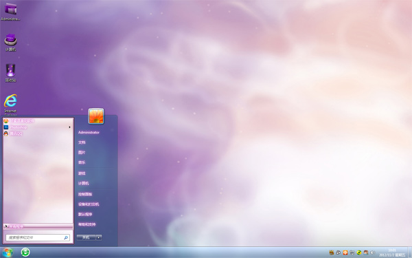Open the Administrator personal folder link
This screenshot has height=258, width=412.
pyautogui.click(x=89, y=132)
